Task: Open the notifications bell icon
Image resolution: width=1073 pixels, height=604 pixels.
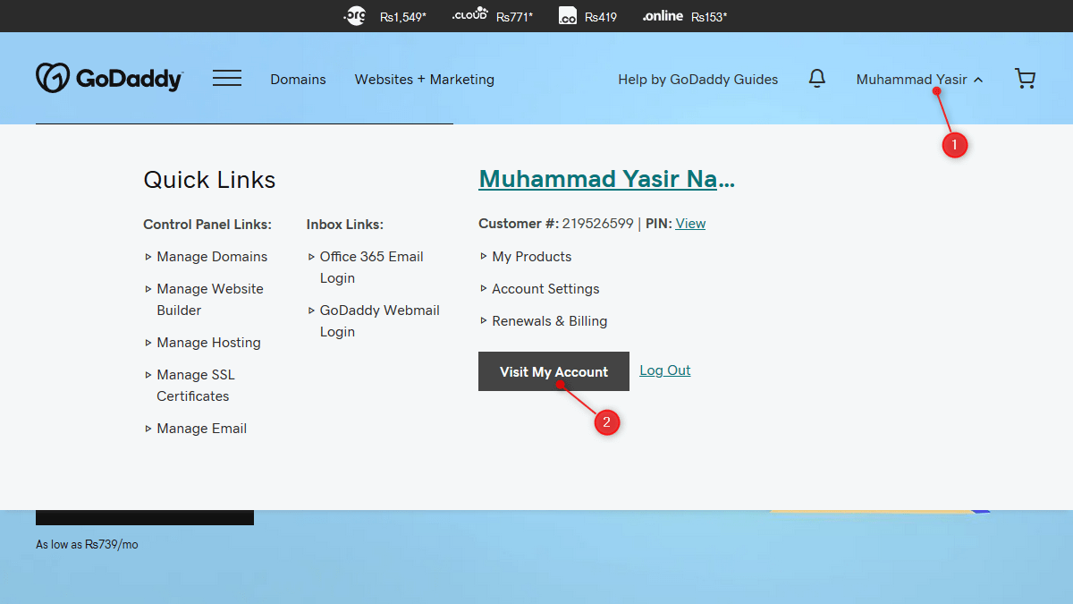Action: [x=816, y=79]
